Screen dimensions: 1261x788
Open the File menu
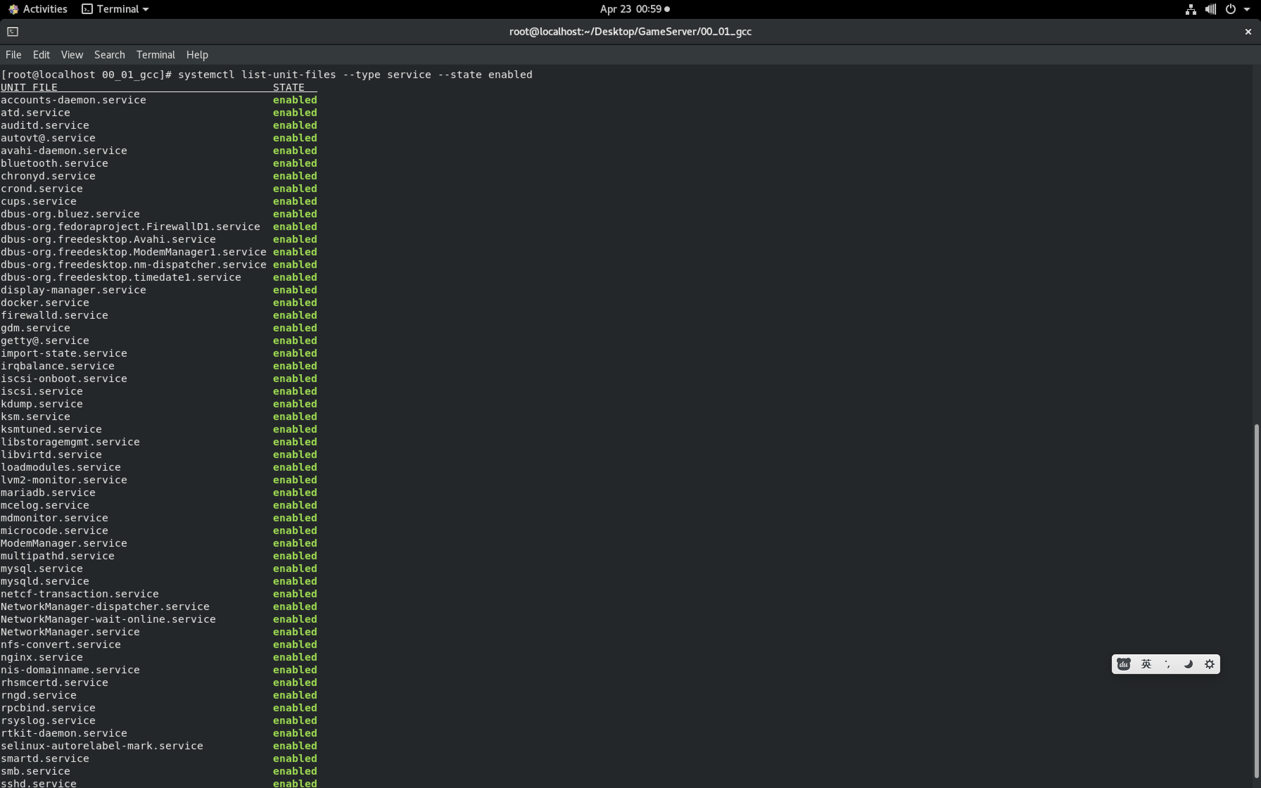(13, 55)
